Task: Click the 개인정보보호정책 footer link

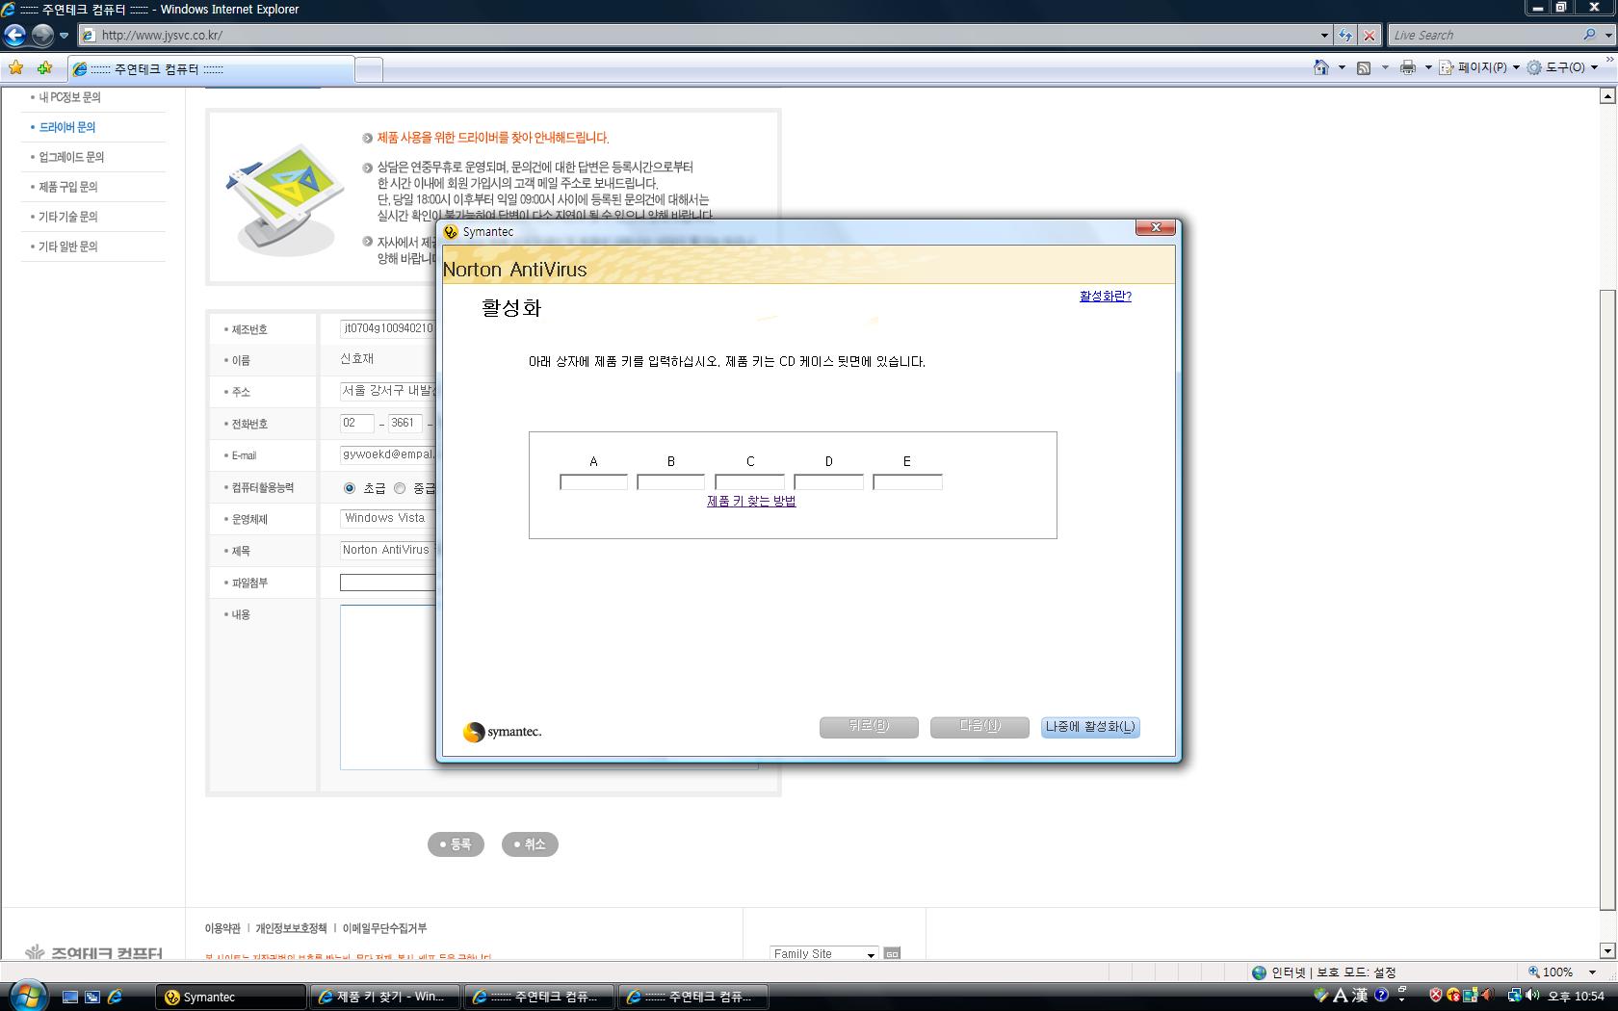Action: point(291,928)
